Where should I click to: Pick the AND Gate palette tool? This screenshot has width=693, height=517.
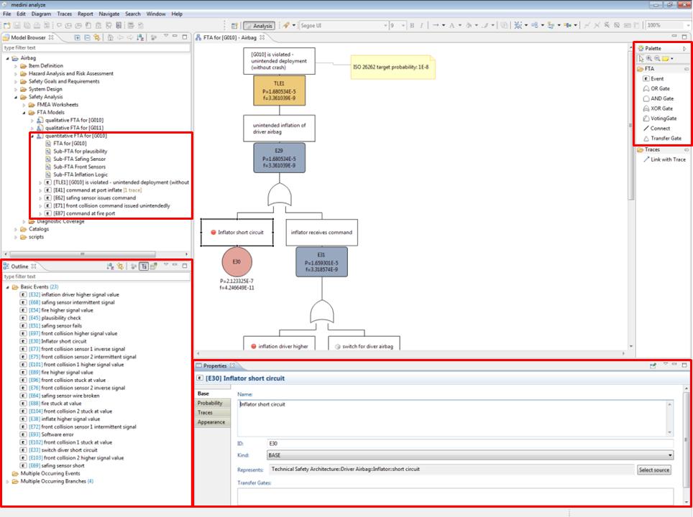click(661, 98)
